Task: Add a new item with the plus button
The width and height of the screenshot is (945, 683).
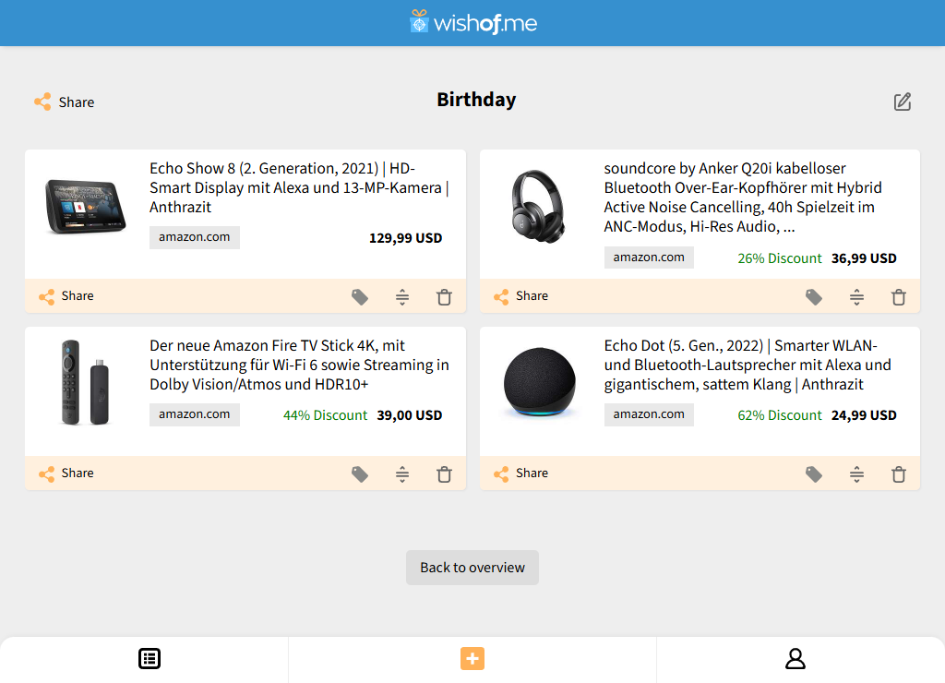Action: (x=472, y=658)
